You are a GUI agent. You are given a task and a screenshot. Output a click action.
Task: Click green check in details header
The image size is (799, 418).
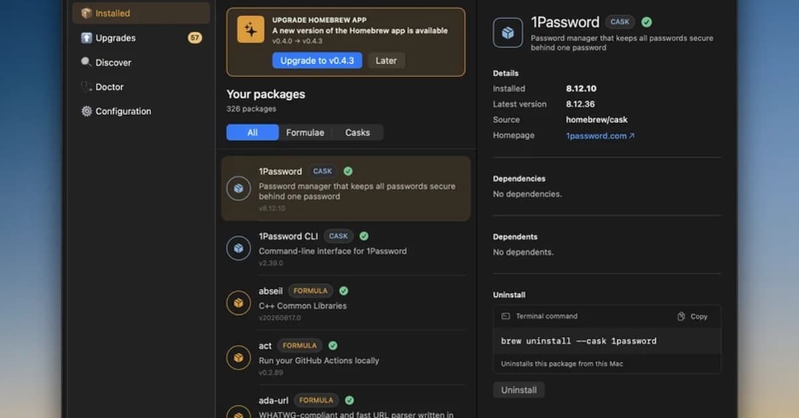(x=647, y=22)
